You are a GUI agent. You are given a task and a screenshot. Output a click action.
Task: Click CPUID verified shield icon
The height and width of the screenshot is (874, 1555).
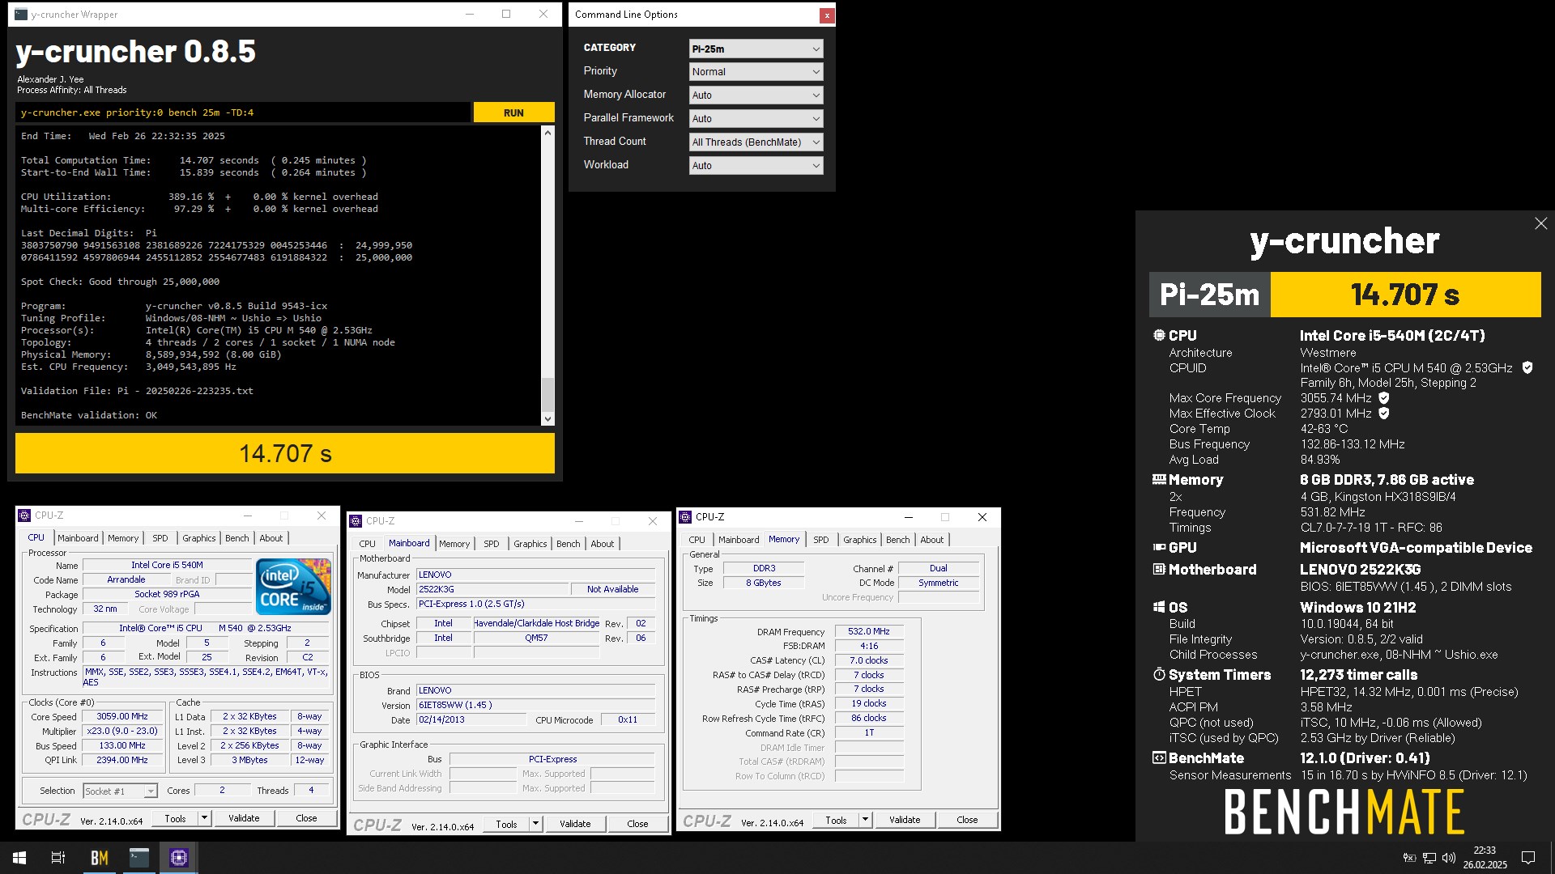[1527, 367]
